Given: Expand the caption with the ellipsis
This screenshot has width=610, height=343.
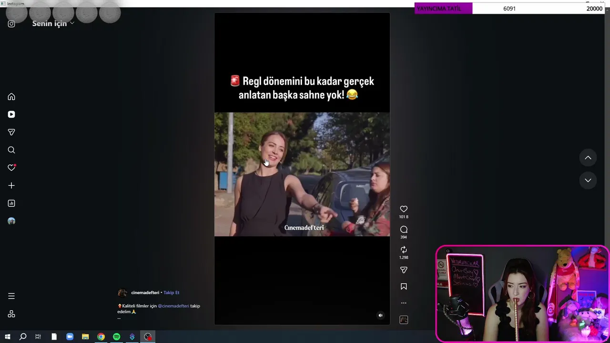Looking at the screenshot, I should click(119, 318).
